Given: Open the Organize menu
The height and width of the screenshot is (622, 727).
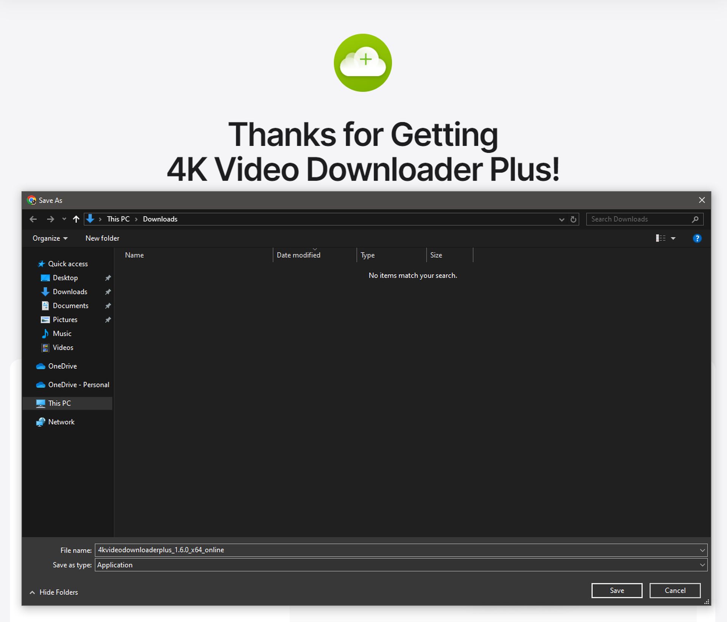Looking at the screenshot, I should tap(50, 238).
